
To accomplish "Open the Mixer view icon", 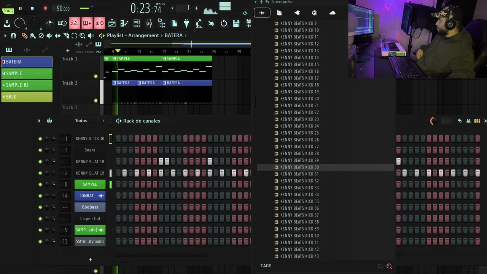I will [x=149, y=23].
